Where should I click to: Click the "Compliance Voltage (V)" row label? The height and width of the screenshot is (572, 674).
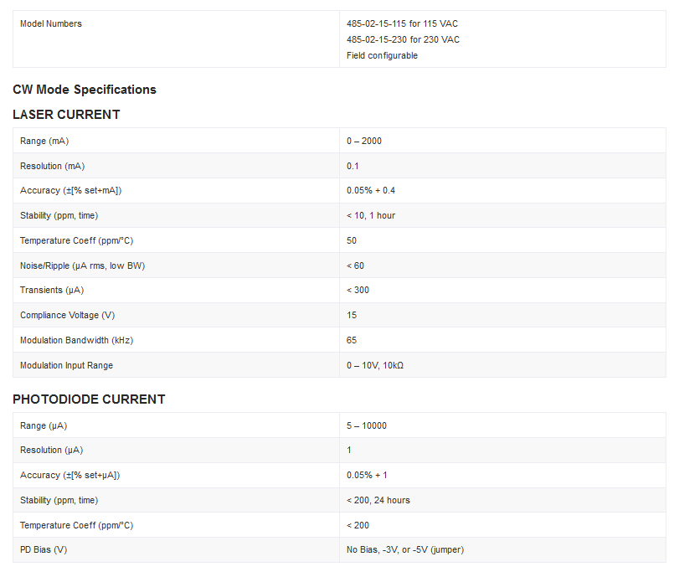(67, 315)
